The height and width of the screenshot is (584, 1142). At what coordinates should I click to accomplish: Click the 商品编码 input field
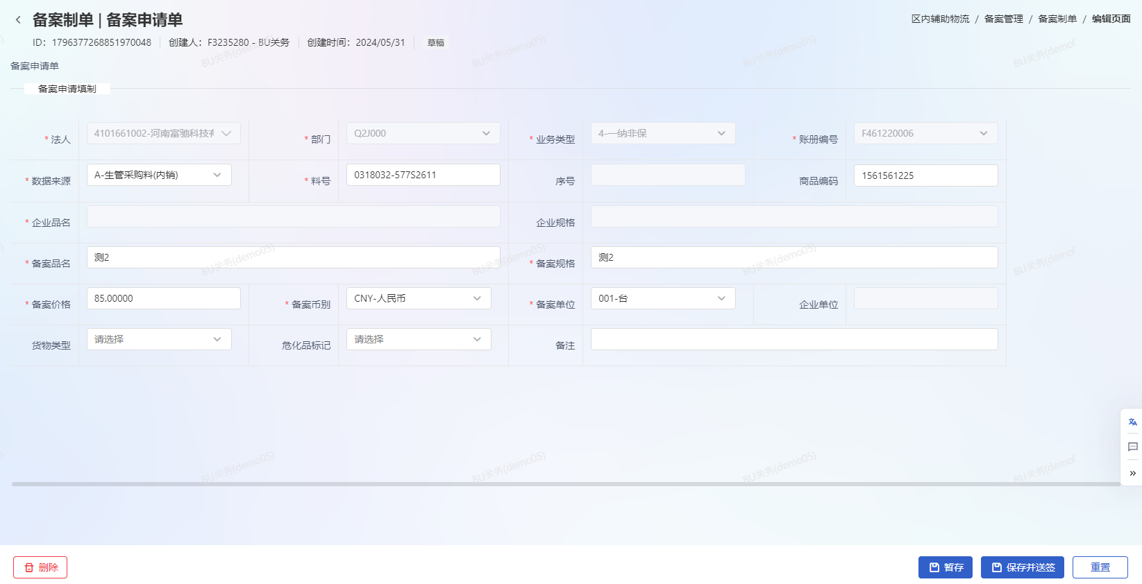point(926,175)
